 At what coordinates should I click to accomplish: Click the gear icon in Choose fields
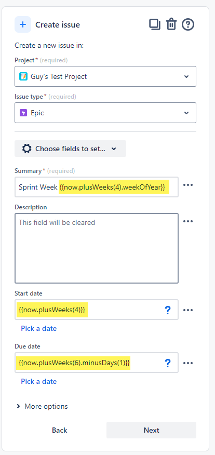pyautogui.click(x=26, y=149)
